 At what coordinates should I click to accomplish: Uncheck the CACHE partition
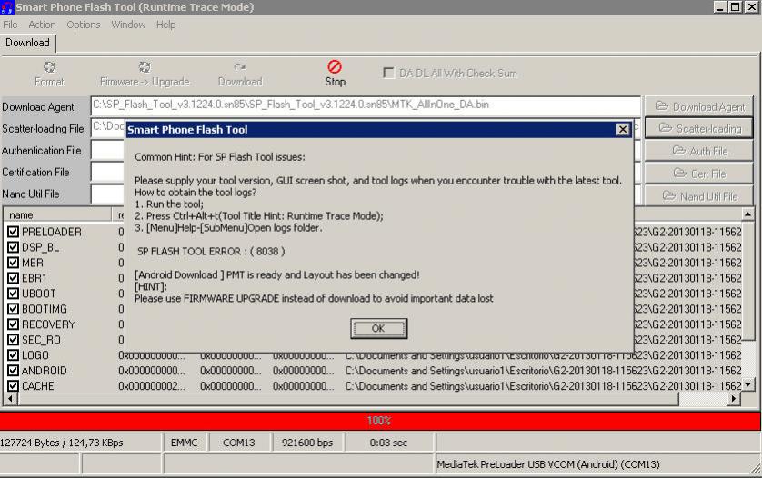[13, 386]
